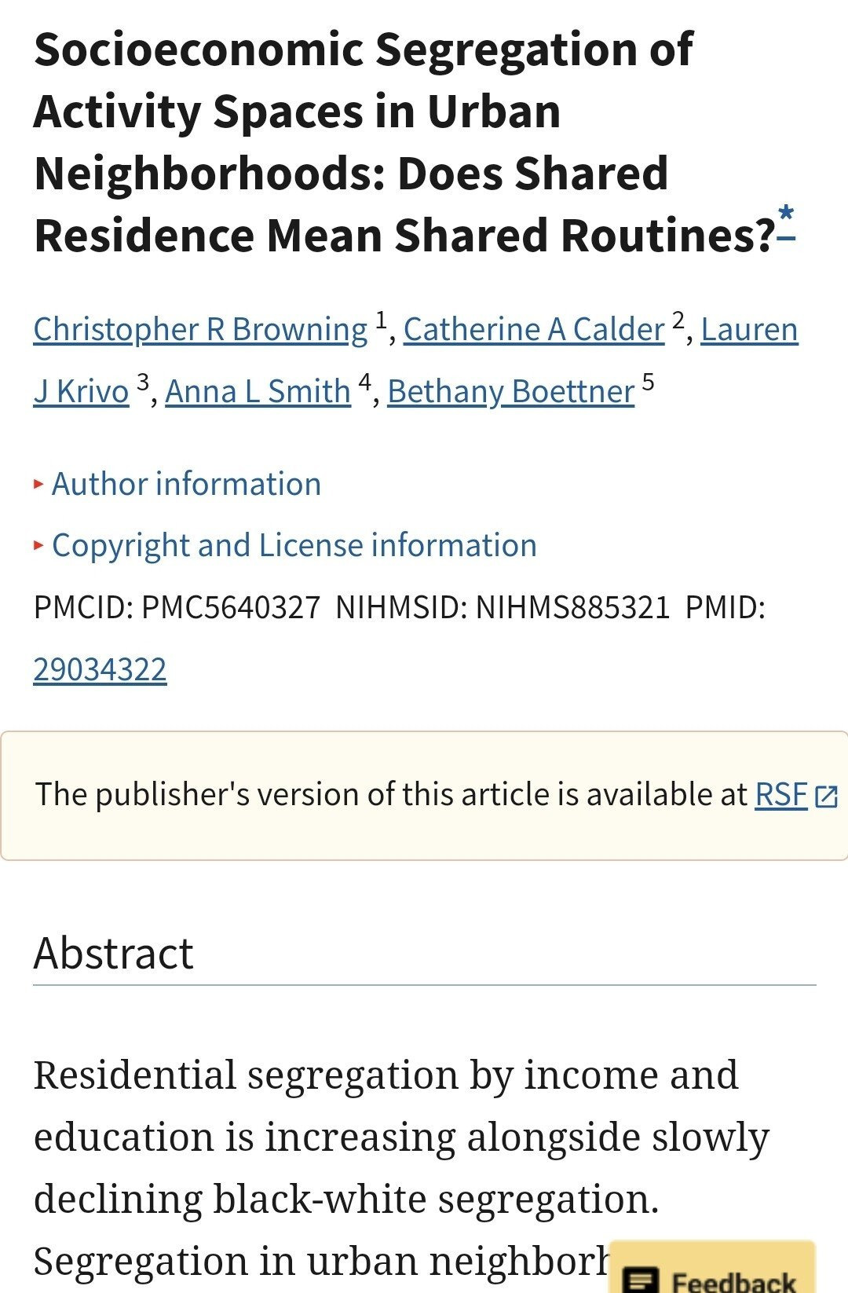The height and width of the screenshot is (1293, 848).
Task: Open Christopher R Browning's author link
Action: (200, 330)
